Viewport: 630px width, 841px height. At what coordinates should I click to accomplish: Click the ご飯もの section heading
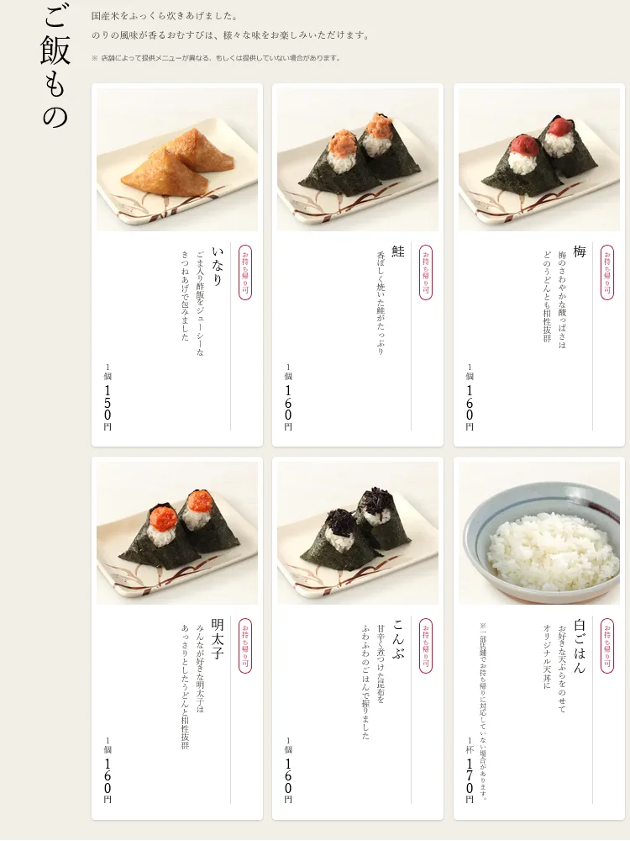55,66
